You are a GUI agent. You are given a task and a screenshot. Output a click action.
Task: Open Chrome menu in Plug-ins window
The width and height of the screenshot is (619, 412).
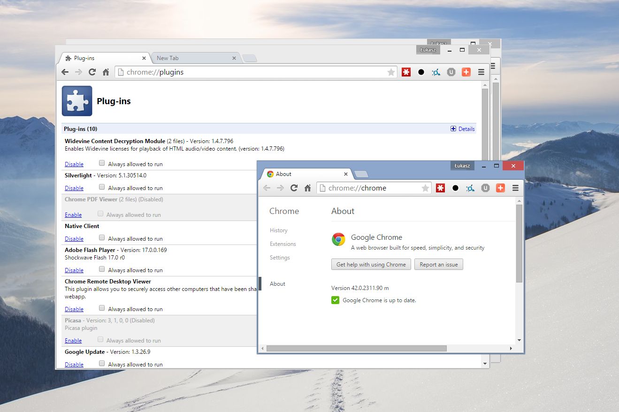click(481, 72)
